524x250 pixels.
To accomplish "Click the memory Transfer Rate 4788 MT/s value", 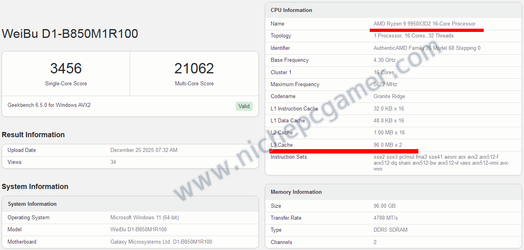I will (386, 218).
